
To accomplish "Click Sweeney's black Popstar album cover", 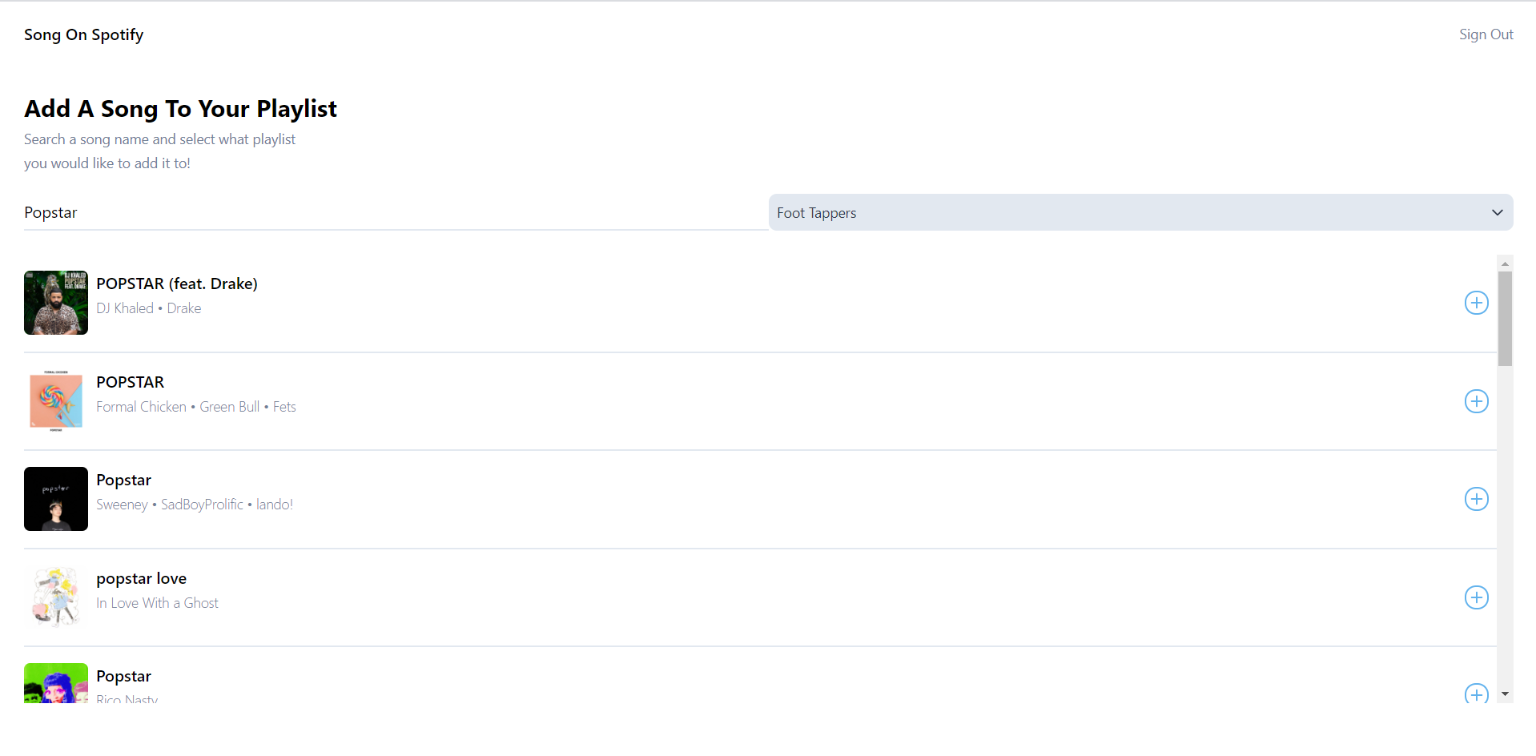I will pos(56,499).
